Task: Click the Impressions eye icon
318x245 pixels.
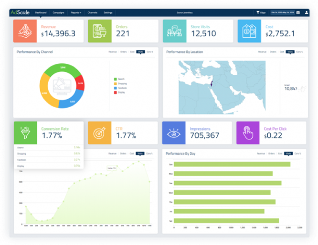Action: pos(173,133)
